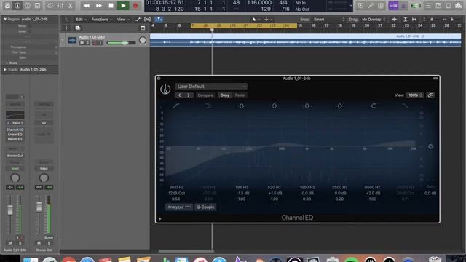Start playback with the green Play button
This screenshot has width=466, height=262.
tap(123, 5)
